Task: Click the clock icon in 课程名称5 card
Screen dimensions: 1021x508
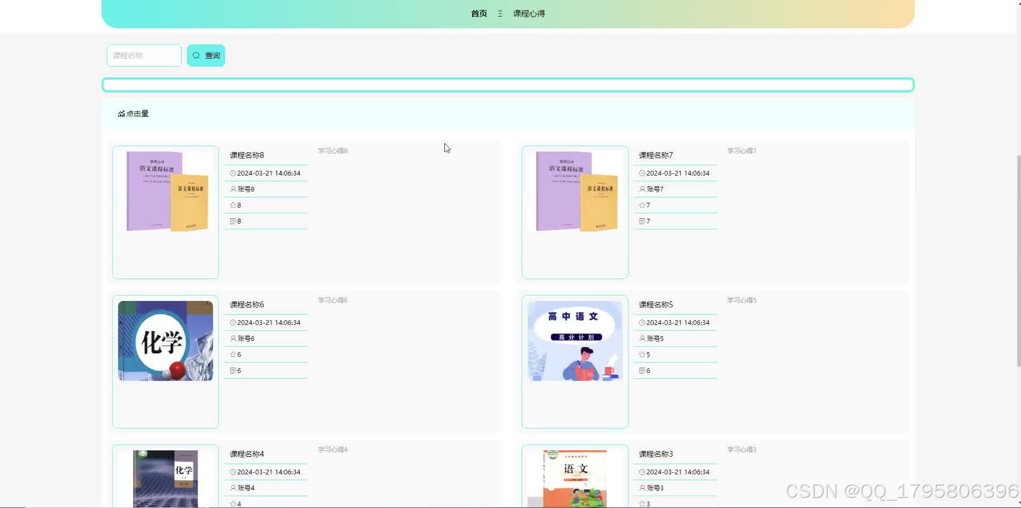Action: 642,323
